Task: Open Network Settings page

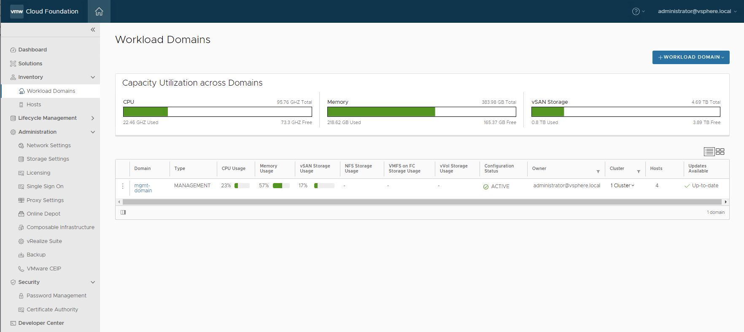Action: (x=49, y=146)
